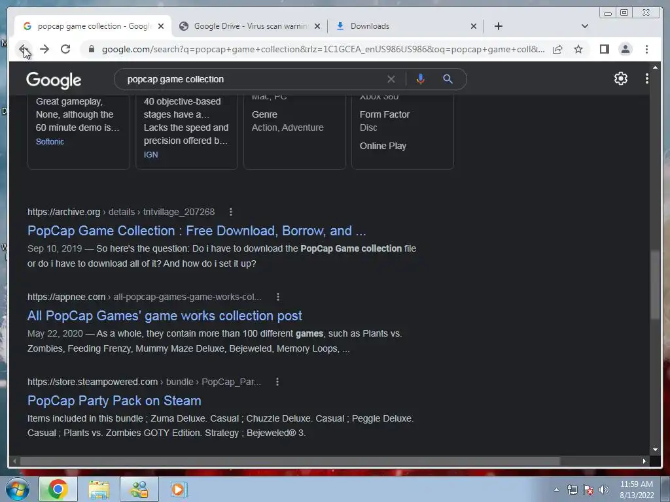This screenshot has height=502, width=670.
Task: Reload the Google search page
Action: [x=65, y=49]
